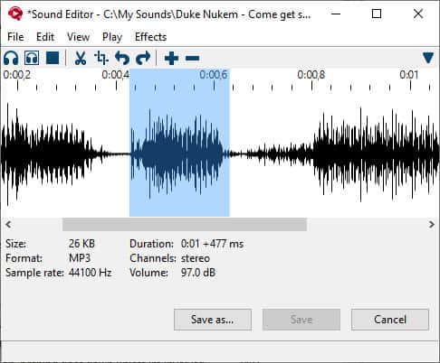Undo the last edit arrow icon
Image resolution: width=440 pixels, height=363 pixels.
[x=122, y=58]
